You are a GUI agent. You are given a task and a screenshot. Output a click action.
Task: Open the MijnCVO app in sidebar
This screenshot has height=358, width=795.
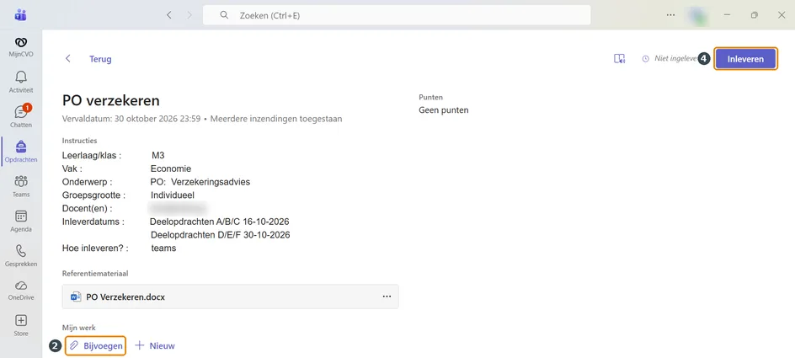(21, 46)
